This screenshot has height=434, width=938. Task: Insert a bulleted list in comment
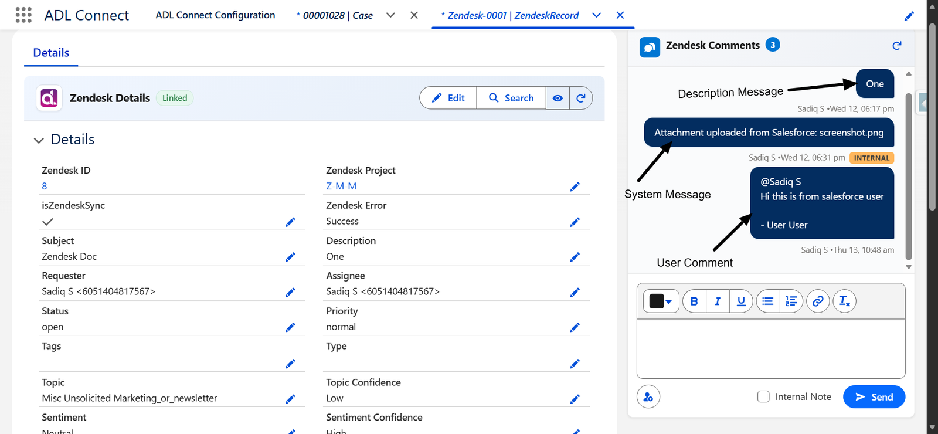coord(768,301)
